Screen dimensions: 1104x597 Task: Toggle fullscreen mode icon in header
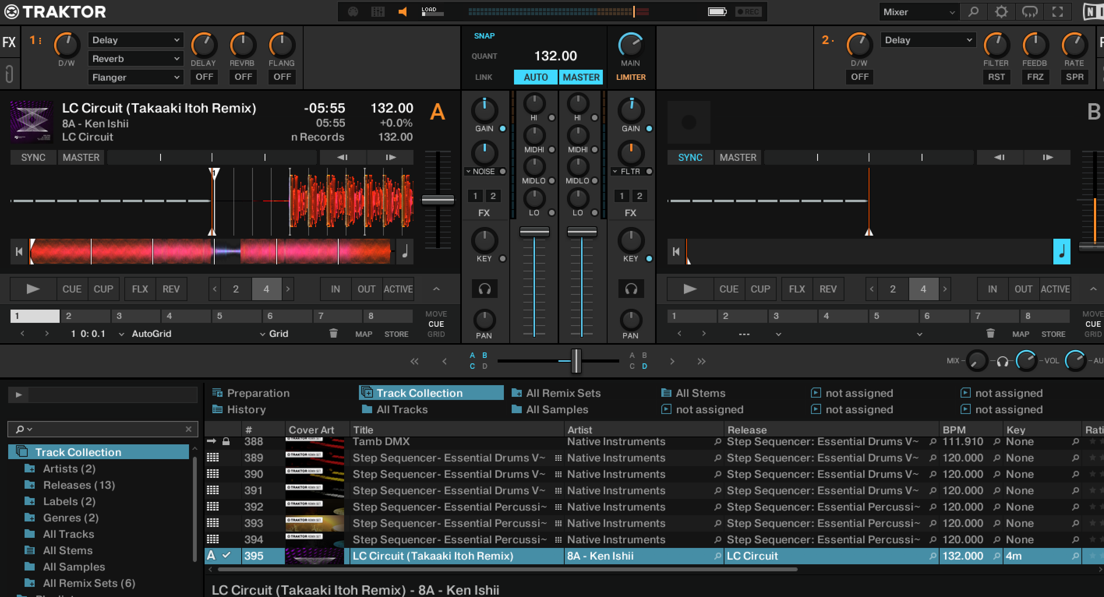1058,12
